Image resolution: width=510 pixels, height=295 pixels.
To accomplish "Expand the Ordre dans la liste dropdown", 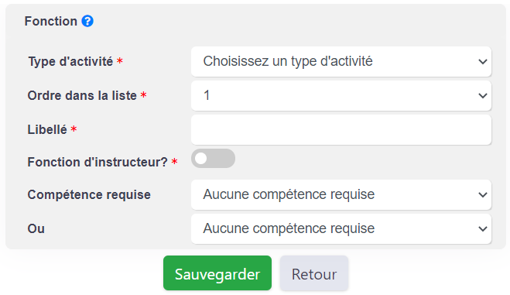I will [341, 95].
